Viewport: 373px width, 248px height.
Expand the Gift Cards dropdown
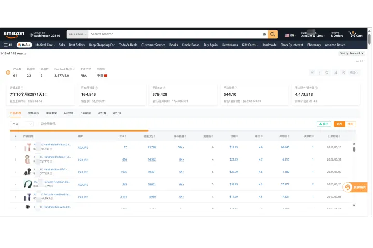click(x=250, y=45)
